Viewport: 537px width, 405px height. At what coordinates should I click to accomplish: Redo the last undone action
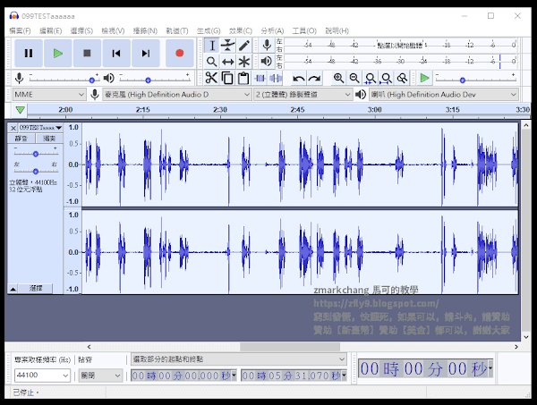314,79
